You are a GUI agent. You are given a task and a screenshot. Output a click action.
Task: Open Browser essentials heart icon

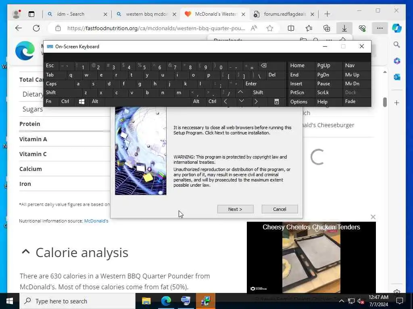pos(362,28)
